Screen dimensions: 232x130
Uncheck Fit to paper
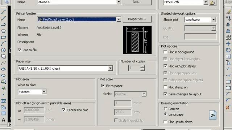(103, 86)
